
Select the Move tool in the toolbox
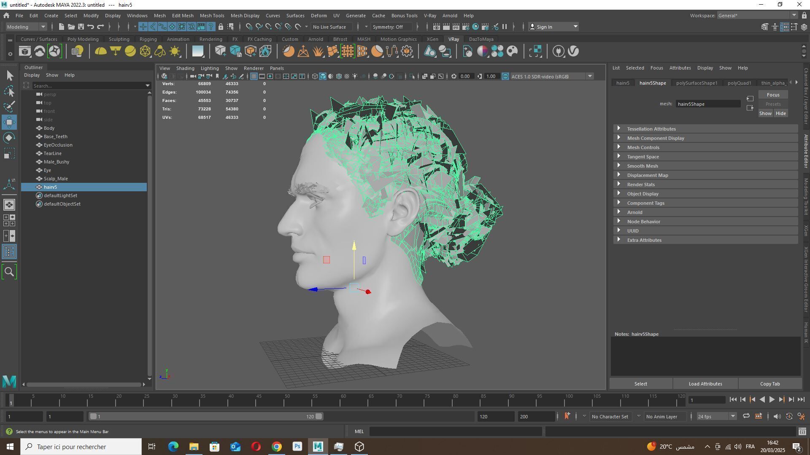click(x=9, y=122)
